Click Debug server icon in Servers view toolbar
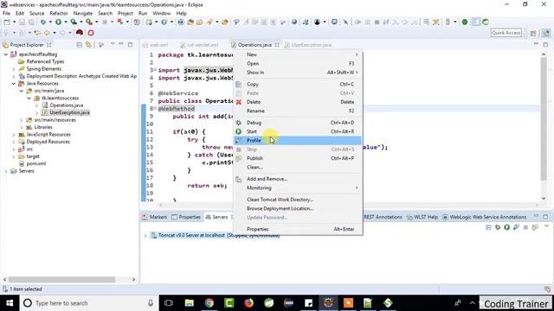Screen dimensions: 554x311 [498, 227]
